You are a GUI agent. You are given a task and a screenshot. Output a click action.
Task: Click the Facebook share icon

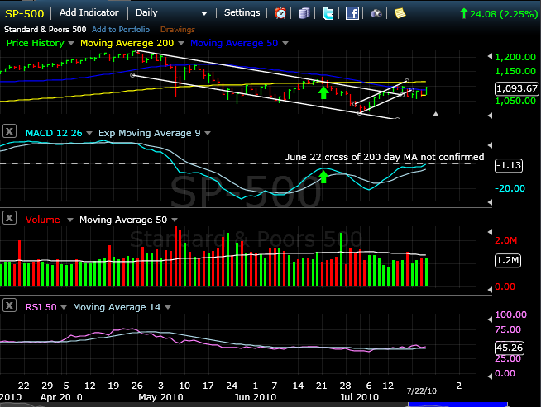pos(352,13)
